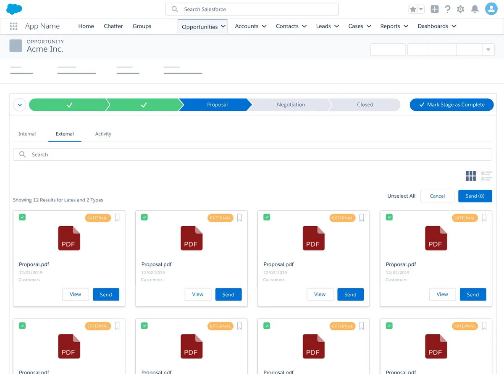Expand the Cases nav chevron
504x374 pixels.
tap(369, 26)
